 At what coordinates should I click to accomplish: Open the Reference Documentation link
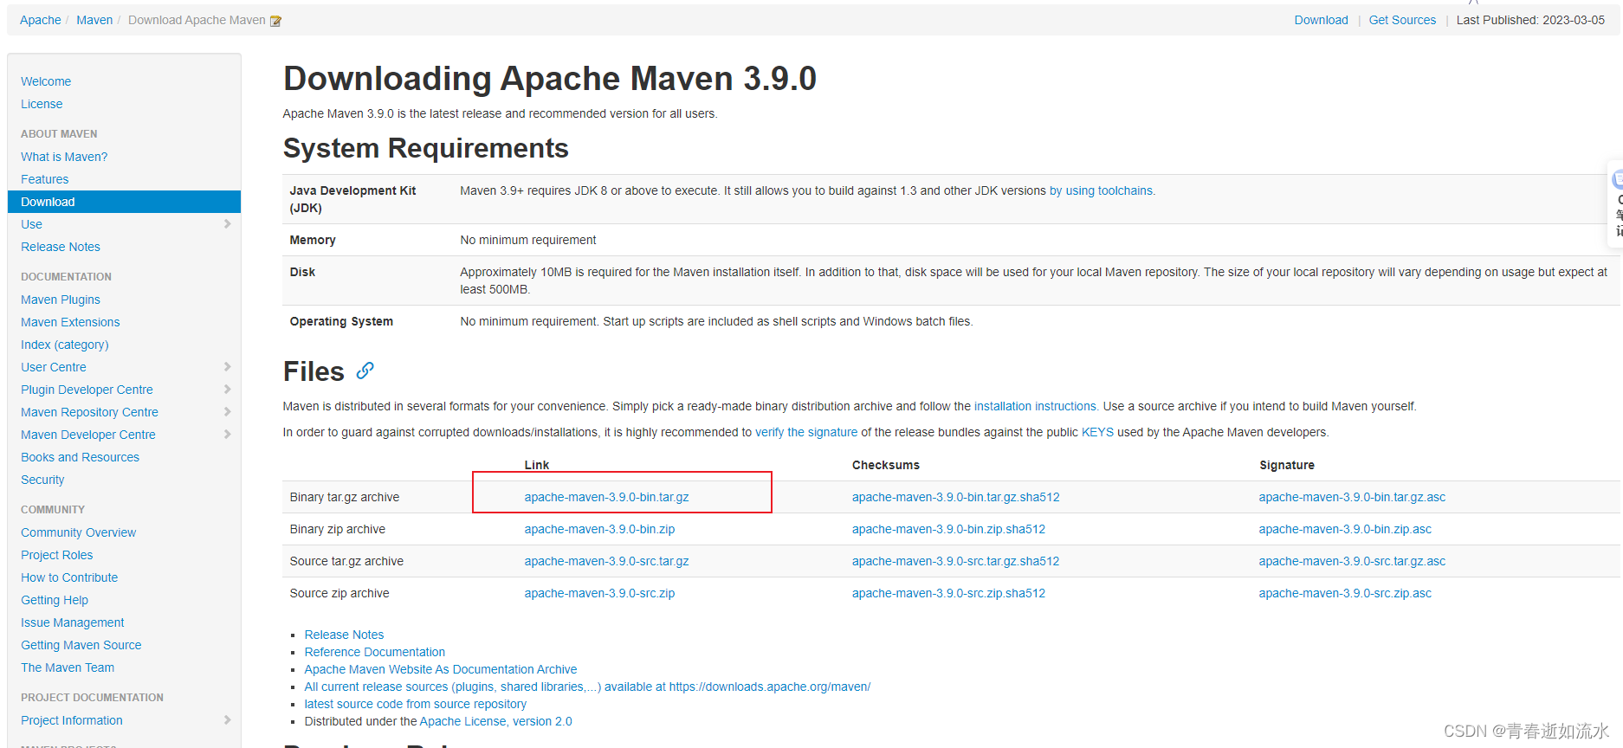(x=374, y=652)
